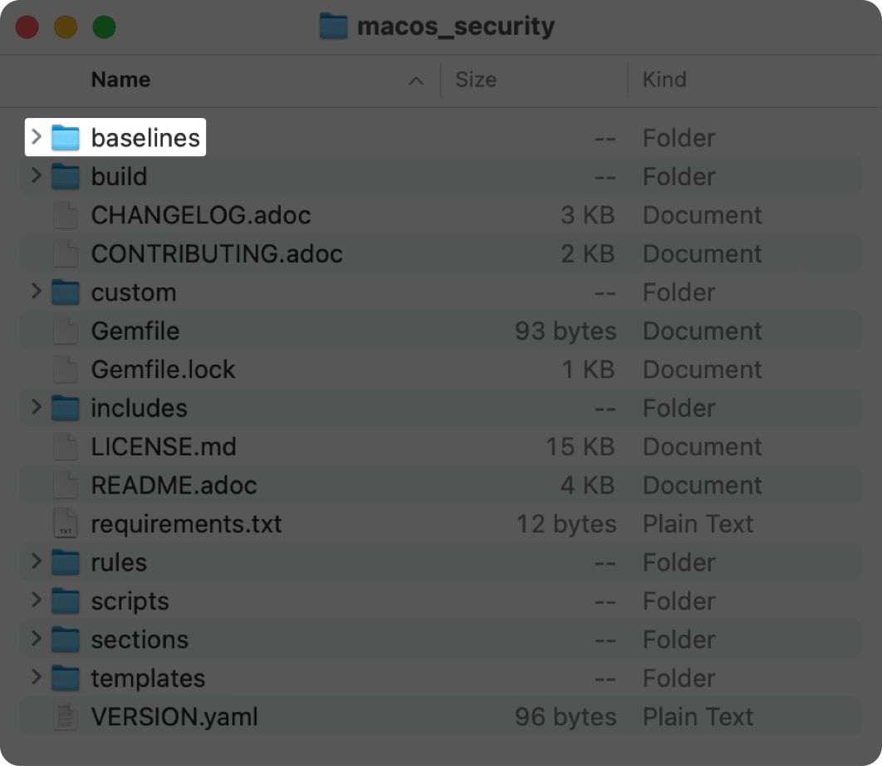
Task: Select the CONTRIBUTING.adoc file name
Action: point(217,253)
